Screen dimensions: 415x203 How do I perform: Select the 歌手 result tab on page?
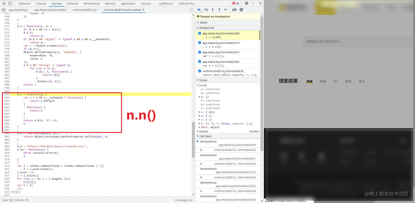pyautogui.click(x=362, y=81)
